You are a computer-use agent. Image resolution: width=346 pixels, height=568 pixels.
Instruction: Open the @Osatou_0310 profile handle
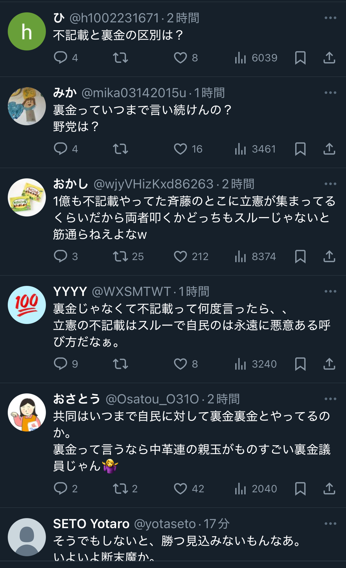click(152, 399)
